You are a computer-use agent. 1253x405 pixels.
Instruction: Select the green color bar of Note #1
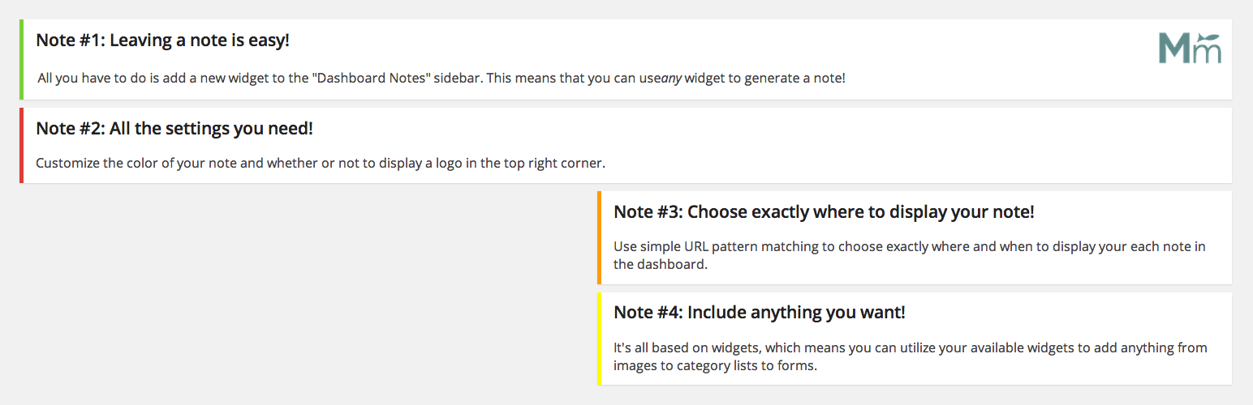pyautogui.click(x=21, y=60)
